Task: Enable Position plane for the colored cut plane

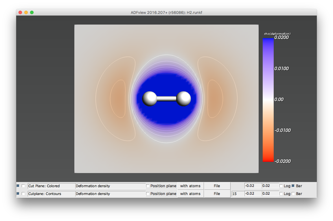Action: pos(147,186)
